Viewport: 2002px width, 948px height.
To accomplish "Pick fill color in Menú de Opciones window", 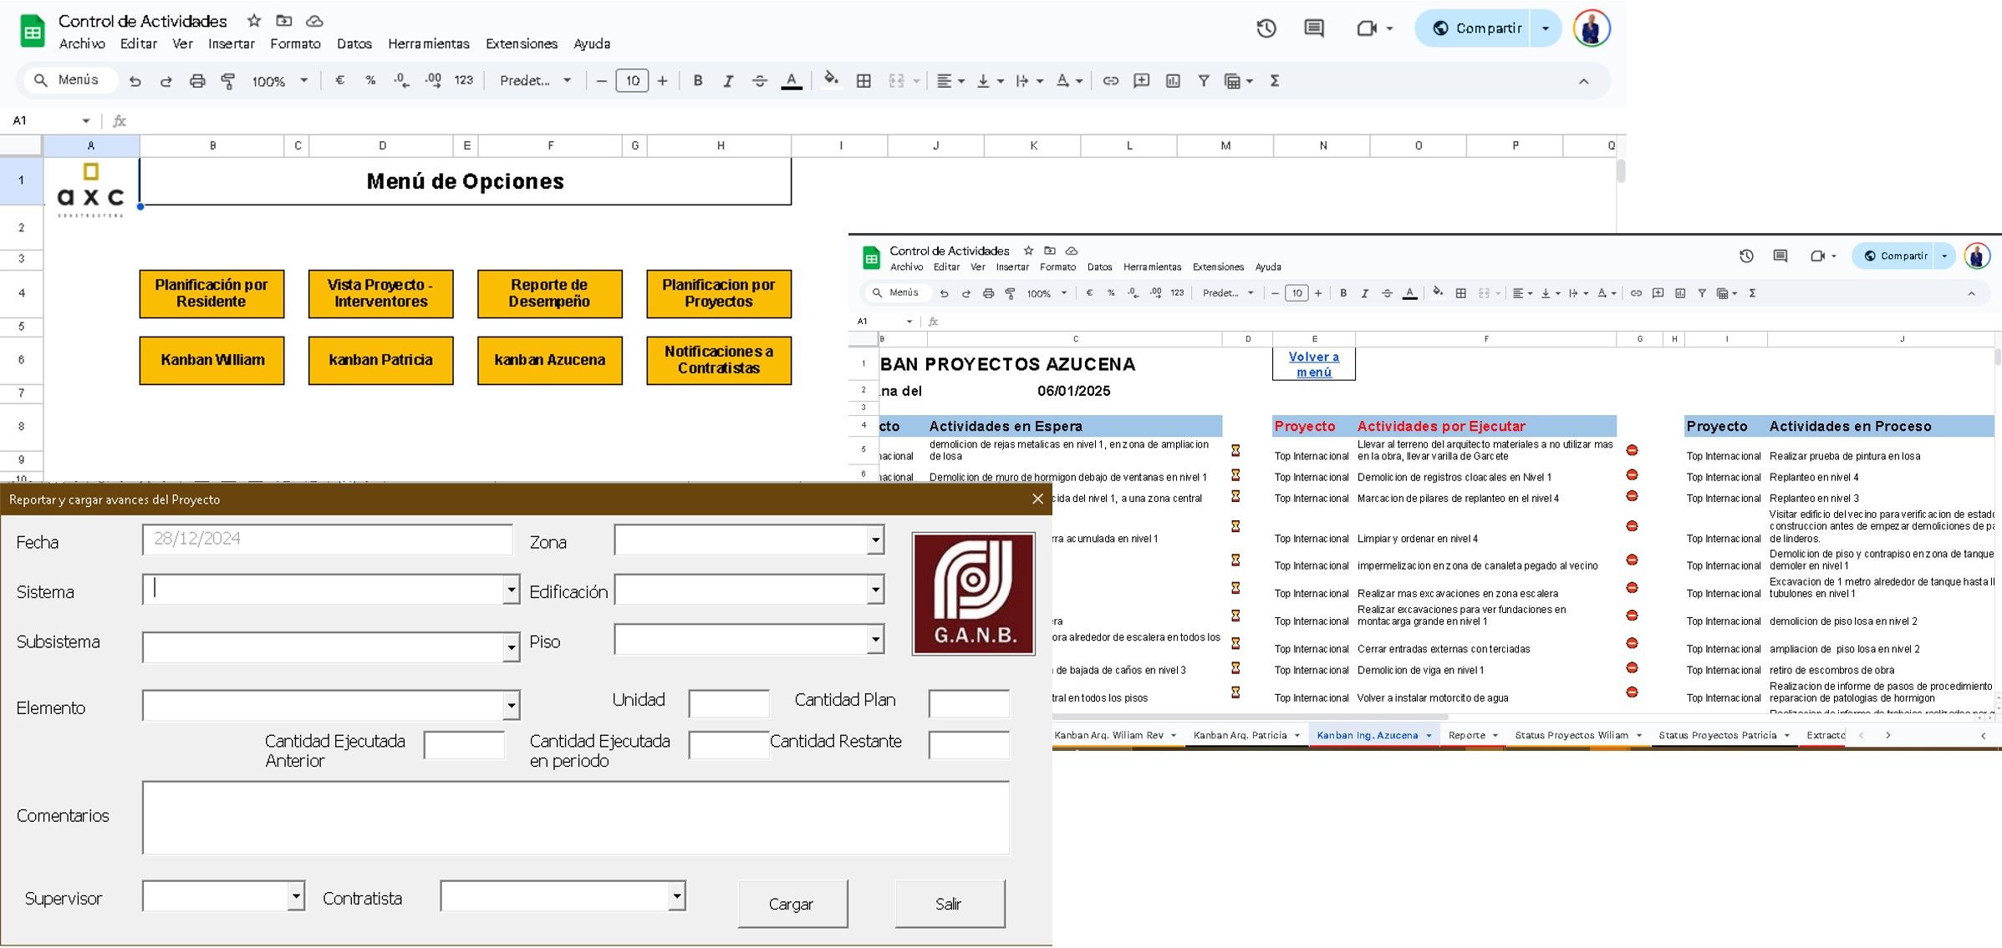I will pos(831,80).
